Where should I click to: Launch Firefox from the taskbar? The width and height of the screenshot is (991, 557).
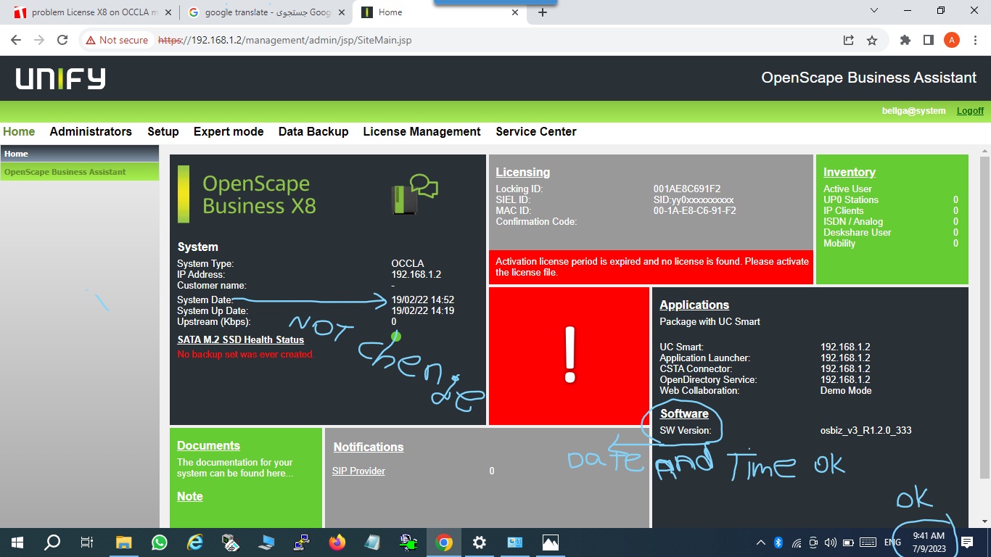click(337, 542)
